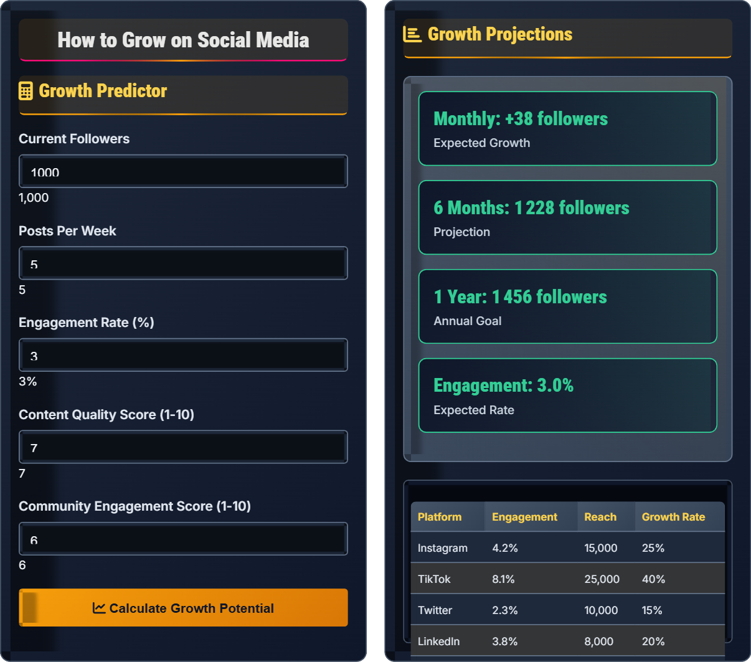Click the Projection caption
This screenshot has width=751, height=662.
pos(462,232)
